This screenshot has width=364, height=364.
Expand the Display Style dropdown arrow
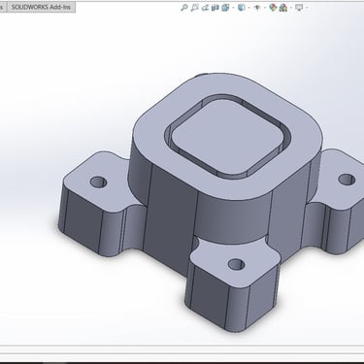pyautogui.click(x=249, y=8)
